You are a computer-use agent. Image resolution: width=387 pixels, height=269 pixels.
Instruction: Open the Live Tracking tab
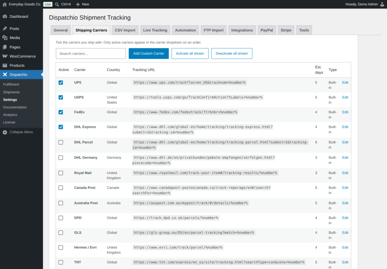tap(155, 30)
